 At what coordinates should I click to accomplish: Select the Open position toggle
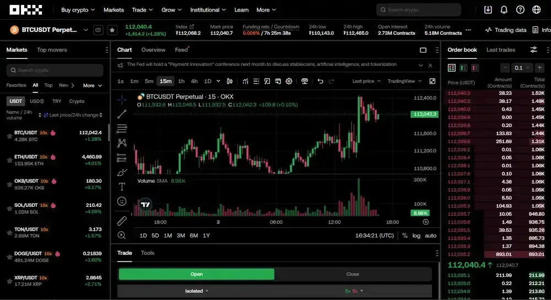(197, 274)
